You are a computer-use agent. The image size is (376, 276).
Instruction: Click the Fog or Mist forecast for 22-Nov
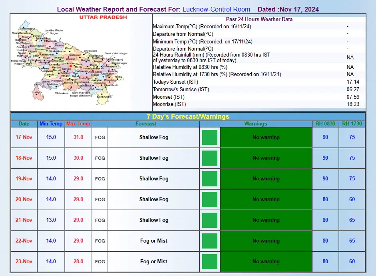(x=154, y=241)
